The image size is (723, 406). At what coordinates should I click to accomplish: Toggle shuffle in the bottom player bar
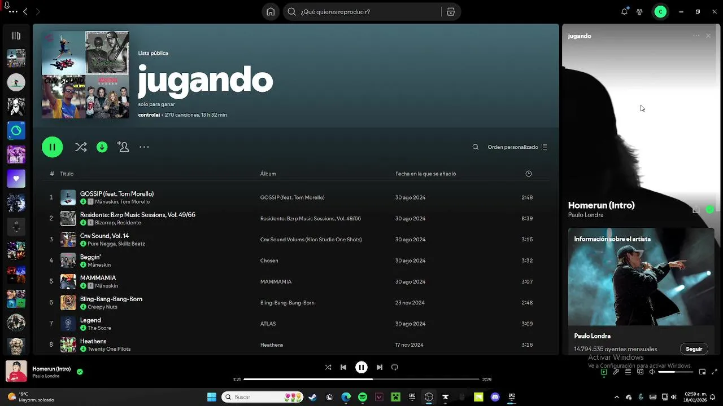click(x=328, y=367)
